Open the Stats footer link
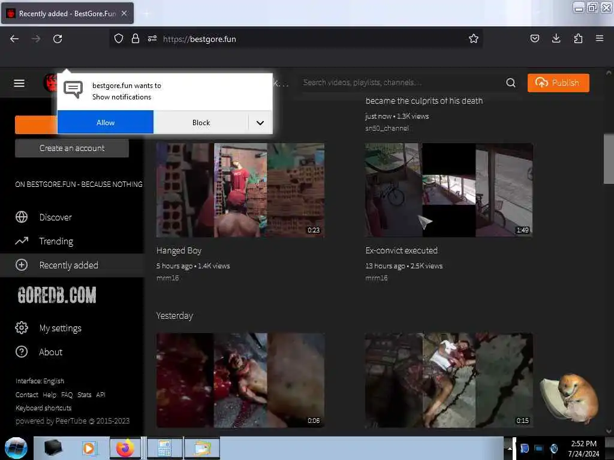614x460 pixels. click(x=84, y=395)
